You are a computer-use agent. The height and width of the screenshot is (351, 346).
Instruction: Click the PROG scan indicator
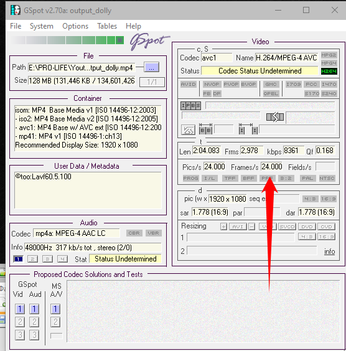coord(190,178)
